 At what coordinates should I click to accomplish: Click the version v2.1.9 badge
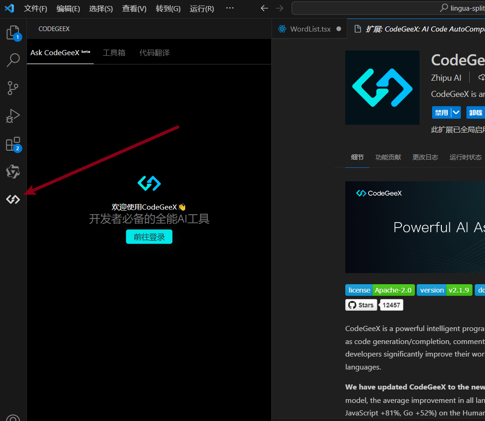[x=445, y=290]
